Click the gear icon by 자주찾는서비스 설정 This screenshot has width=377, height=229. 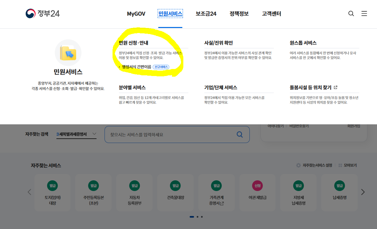click(299, 165)
